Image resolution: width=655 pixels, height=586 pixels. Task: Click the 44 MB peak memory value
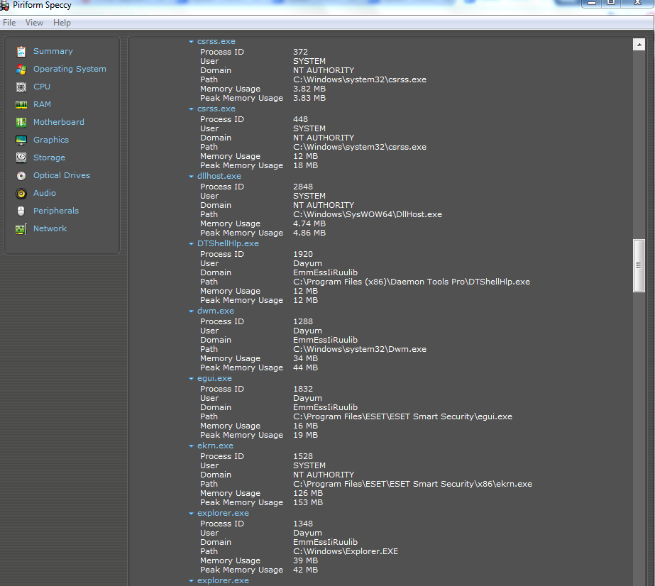coord(305,367)
